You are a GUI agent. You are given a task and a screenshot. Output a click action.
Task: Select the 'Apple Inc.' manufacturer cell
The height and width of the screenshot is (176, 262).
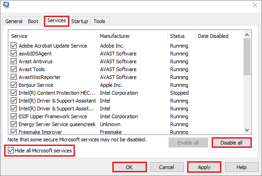(111, 85)
